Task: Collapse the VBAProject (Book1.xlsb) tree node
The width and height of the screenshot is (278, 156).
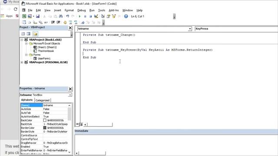Action: tap(22, 39)
